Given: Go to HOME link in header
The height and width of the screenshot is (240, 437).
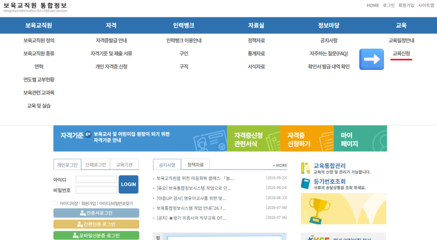Looking at the screenshot, I should tap(373, 5).
